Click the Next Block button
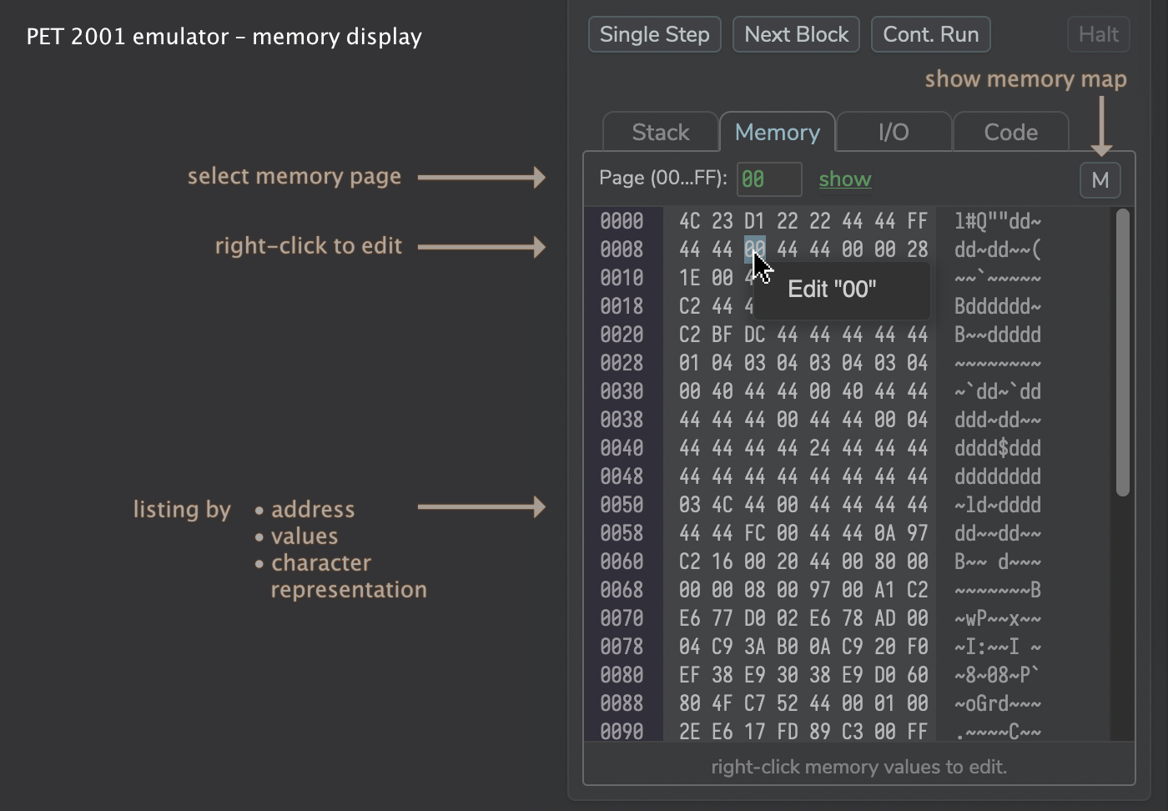The width and height of the screenshot is (1168, 811). point(796,34)
